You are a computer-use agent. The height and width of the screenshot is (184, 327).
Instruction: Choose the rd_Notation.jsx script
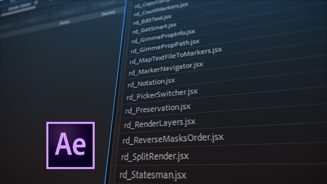pos(151,82)
